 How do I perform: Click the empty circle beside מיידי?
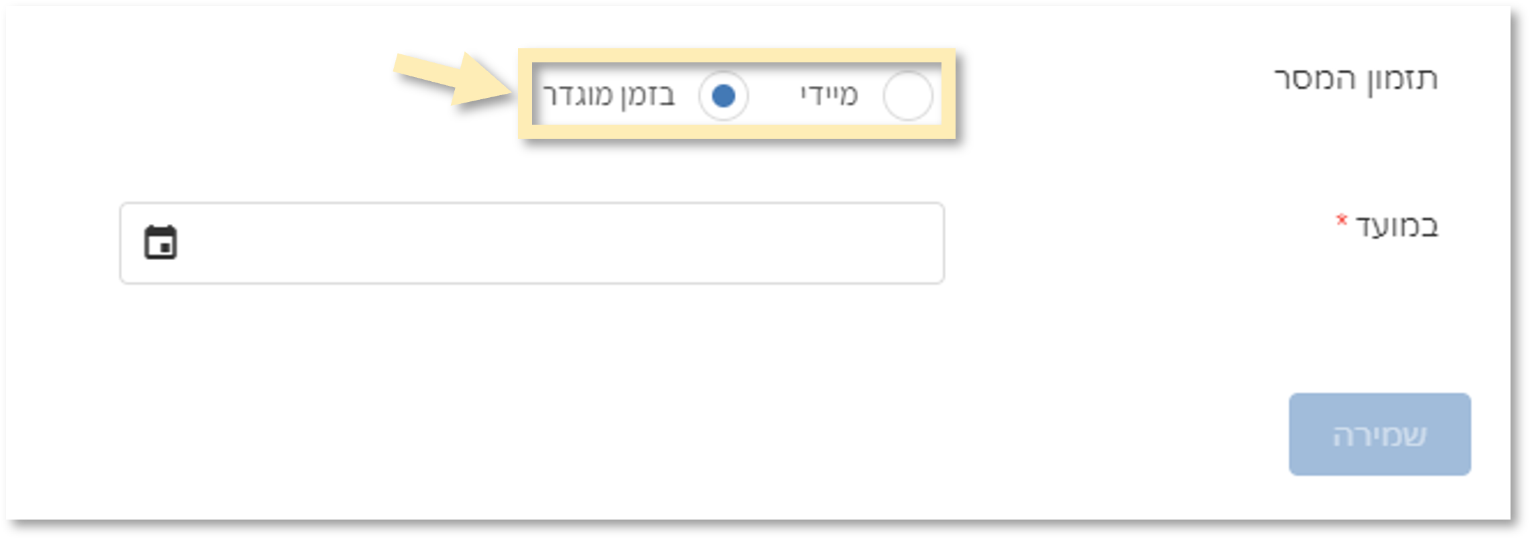coord(907,96)
